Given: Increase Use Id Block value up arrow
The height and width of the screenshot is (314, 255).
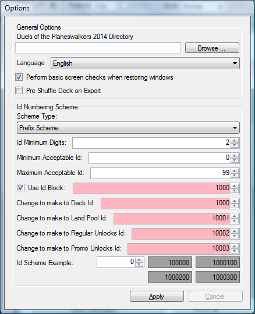Looking at the screenshot, I should [x=235, y=186].
